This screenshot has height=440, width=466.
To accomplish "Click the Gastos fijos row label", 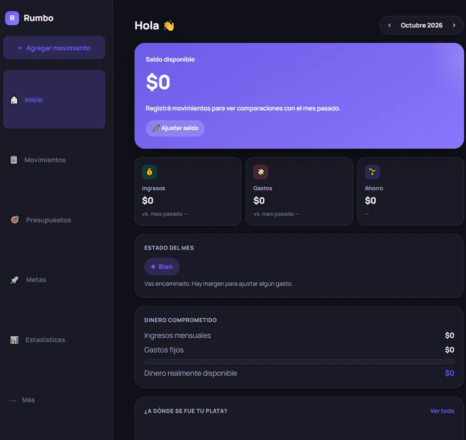I will click(x=164, y=350).
